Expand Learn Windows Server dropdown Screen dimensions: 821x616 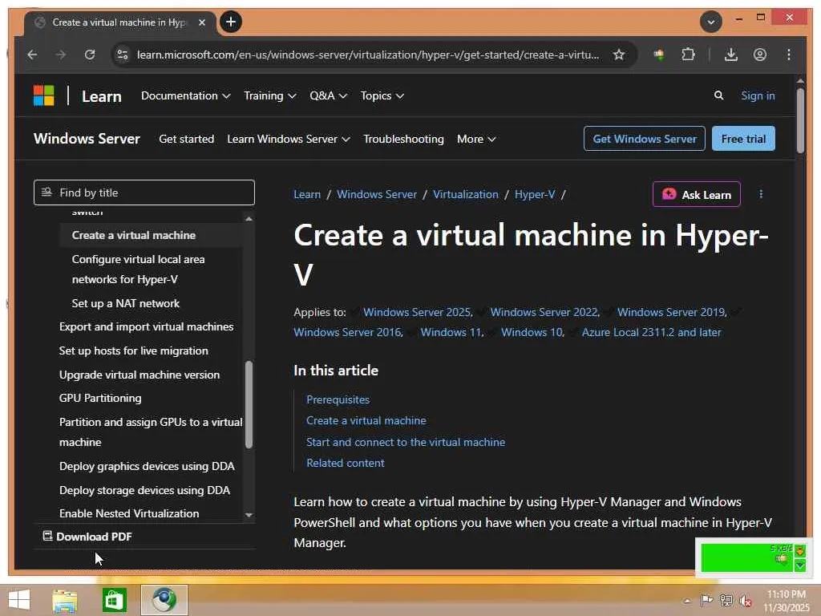pos(289,139)
